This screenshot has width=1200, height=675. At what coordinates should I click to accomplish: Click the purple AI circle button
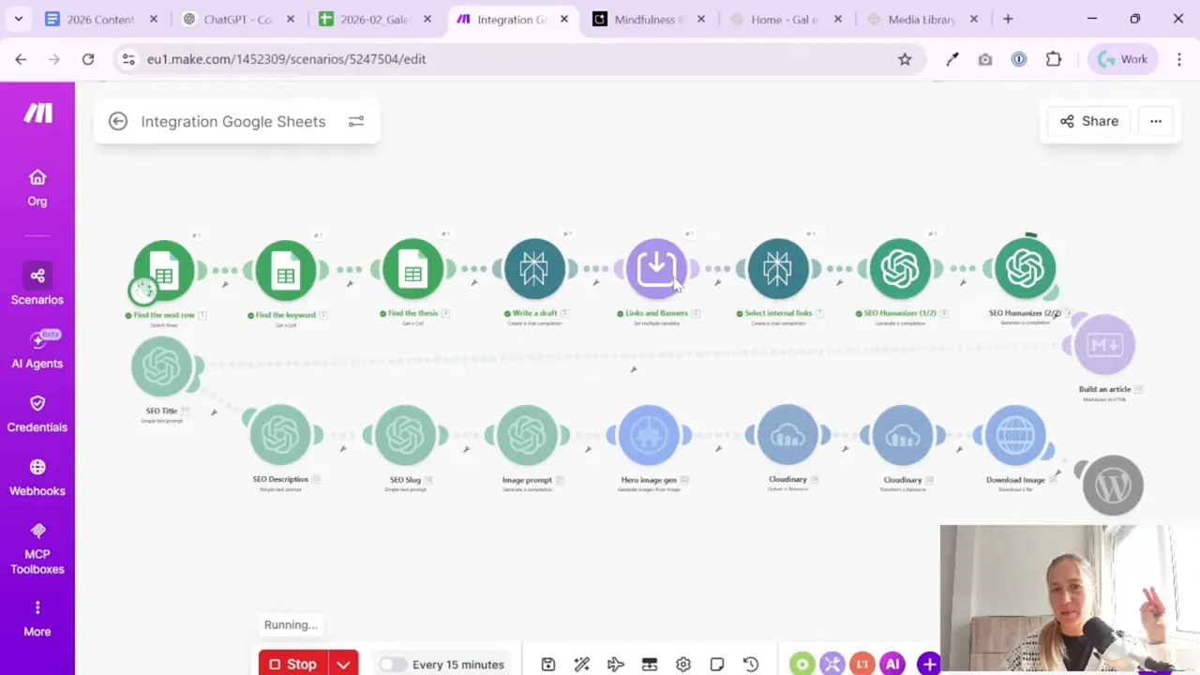[x=892, y=664]
